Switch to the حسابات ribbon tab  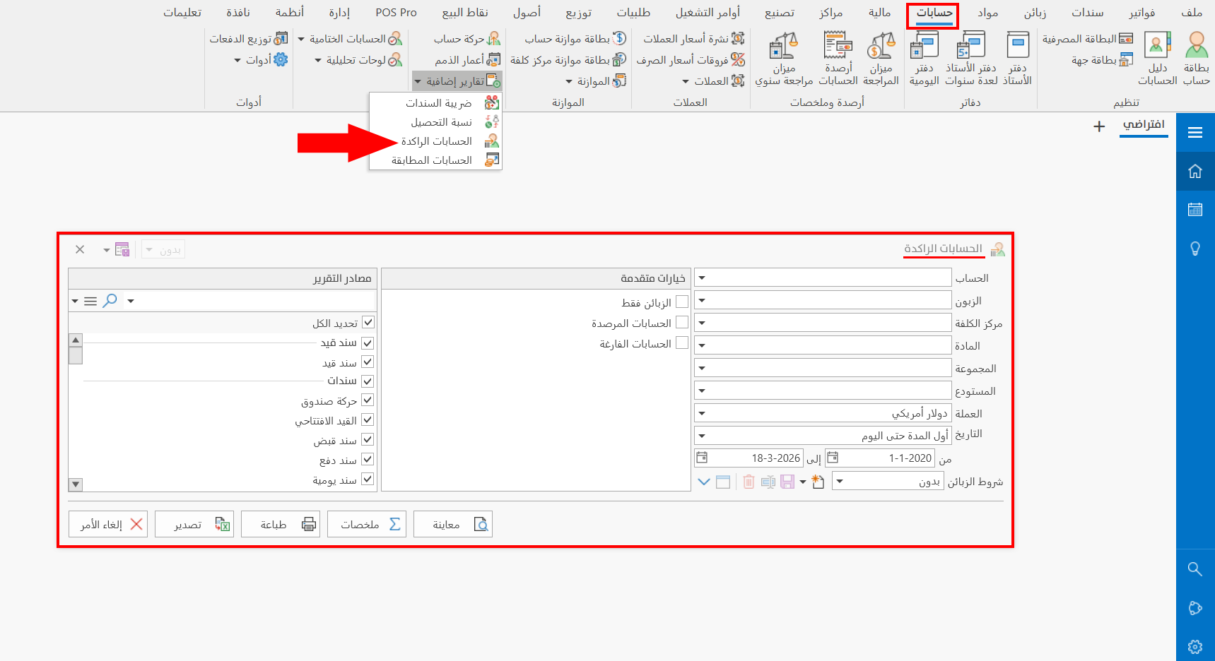pos(934,13)
